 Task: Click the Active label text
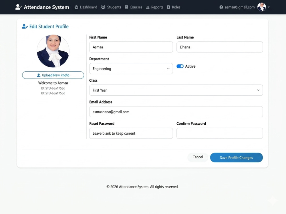(x=190, y=66)
